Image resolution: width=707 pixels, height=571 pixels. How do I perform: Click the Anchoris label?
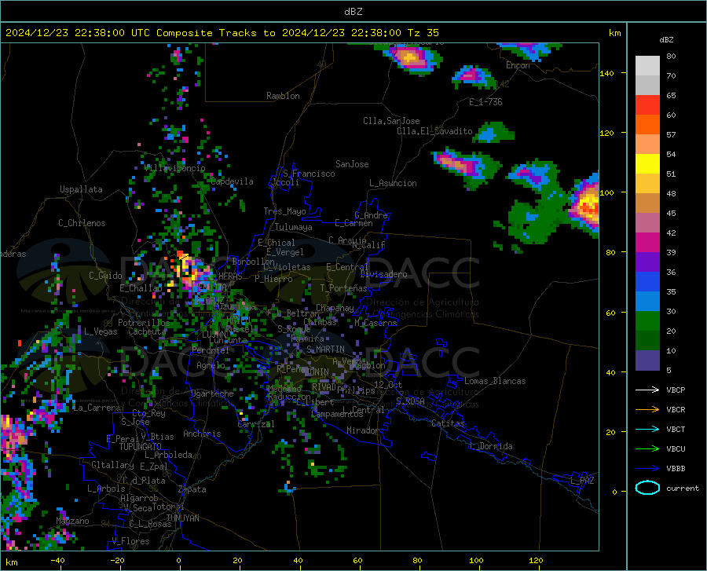tap(202, 434)
